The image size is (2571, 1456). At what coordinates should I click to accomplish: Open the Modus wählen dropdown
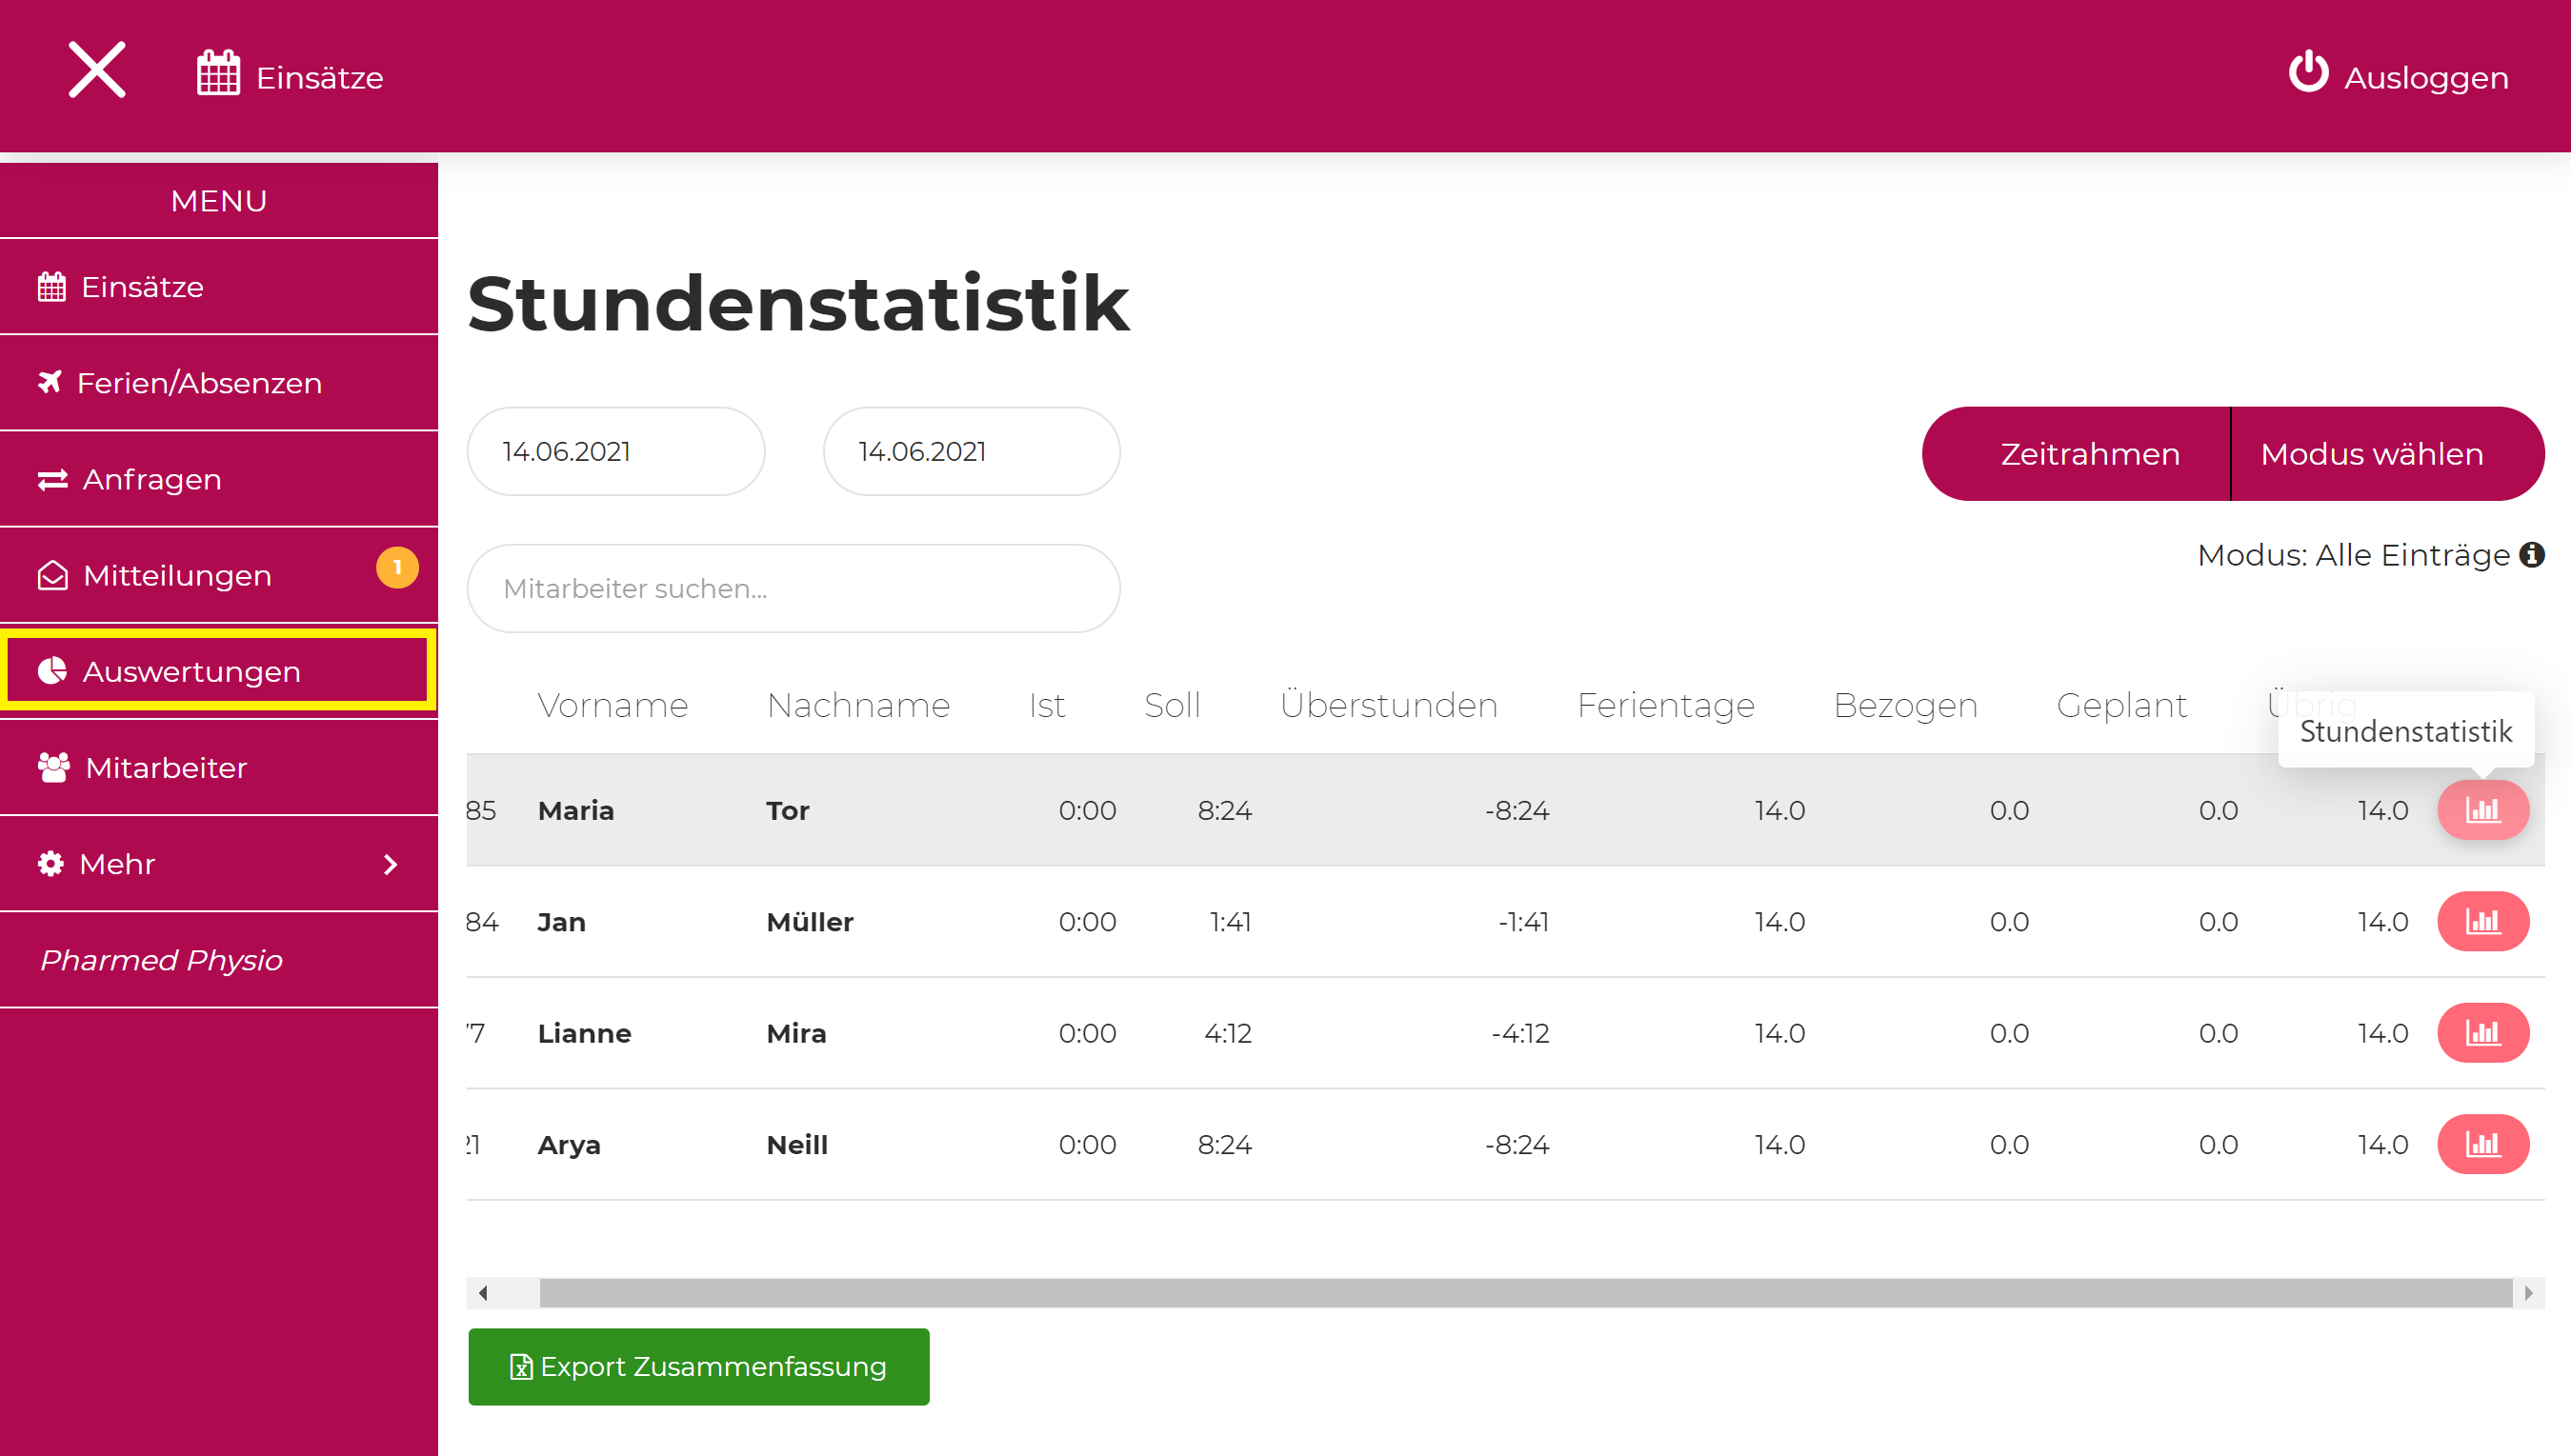point(2371,454)
